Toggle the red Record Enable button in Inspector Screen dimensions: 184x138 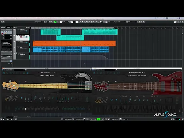(2, 33)
